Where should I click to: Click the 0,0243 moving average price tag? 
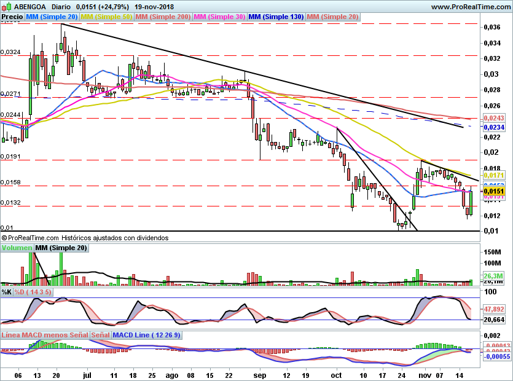click(x=494, y=117)
